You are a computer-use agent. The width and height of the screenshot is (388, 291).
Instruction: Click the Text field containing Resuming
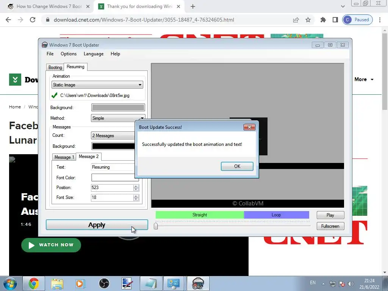coord(113,167)
